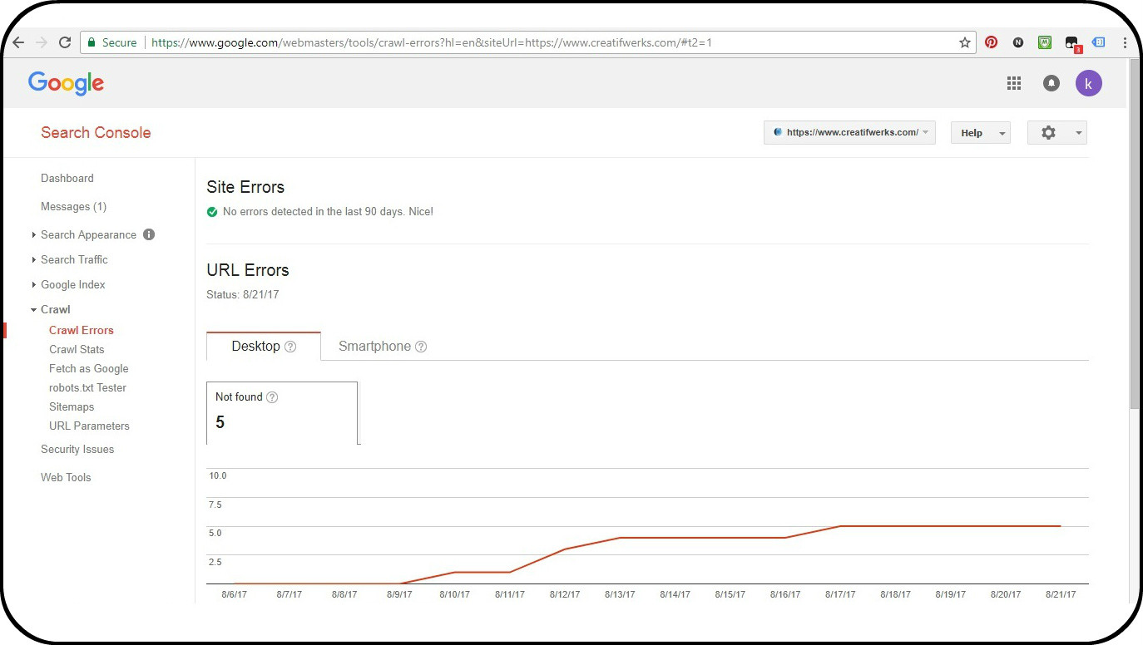Open Security Issues
The image size is (1143, 645).
pyautogui.click(x=77, y=450)
